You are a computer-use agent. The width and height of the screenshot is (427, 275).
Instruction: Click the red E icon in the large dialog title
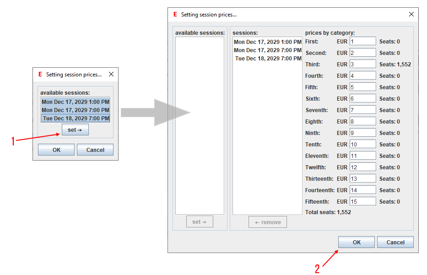click(x=175, y=15)
